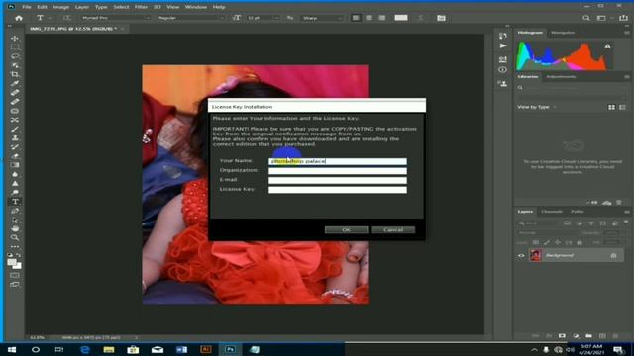
Task: Hide the Background layer eye icon
Action: (x=521, y=255)
